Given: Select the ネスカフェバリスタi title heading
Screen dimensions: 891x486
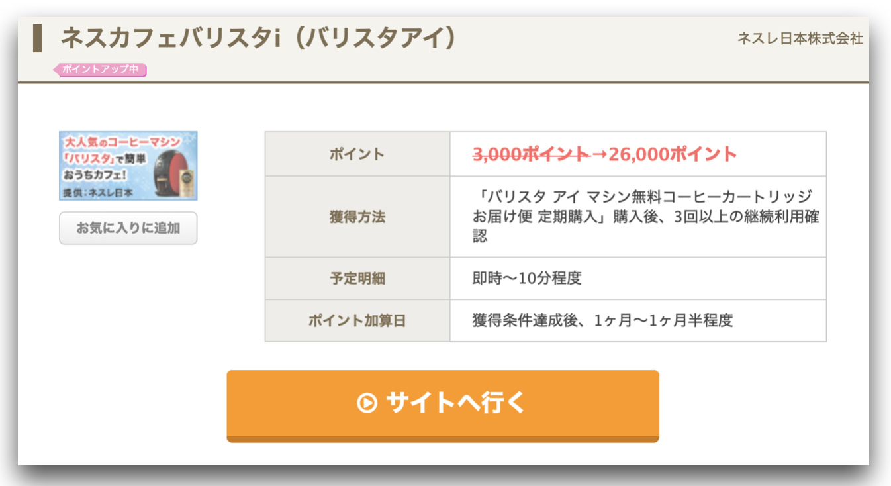Looking at the screenshot, I should coord(258,38).
